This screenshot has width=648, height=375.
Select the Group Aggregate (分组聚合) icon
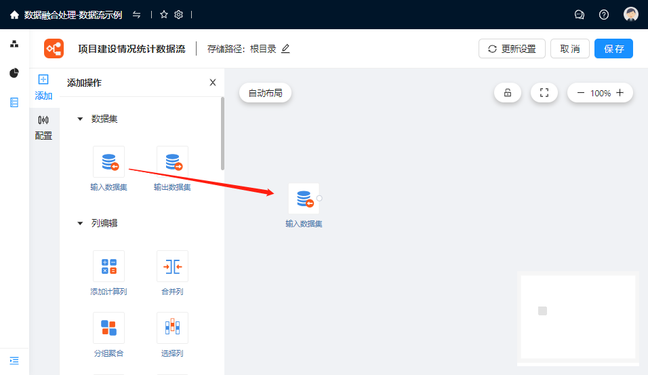108,328
